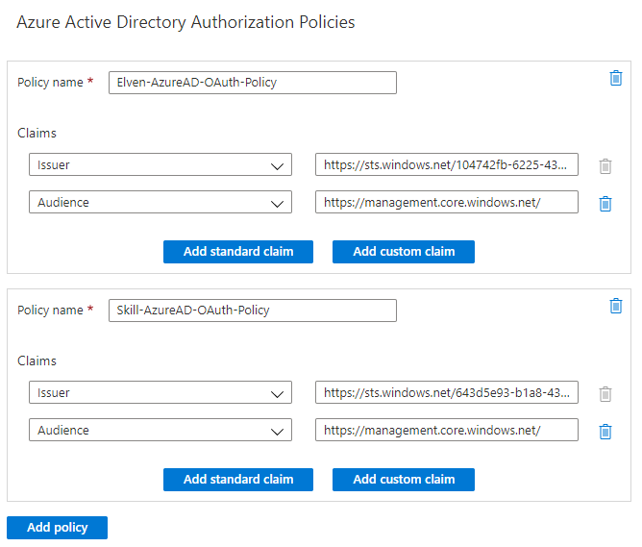Image resolution: width=642 pixels, height=547 pixels.
Task: Delete the Audience claim in Skill policy
Action: tap(605, 431)
